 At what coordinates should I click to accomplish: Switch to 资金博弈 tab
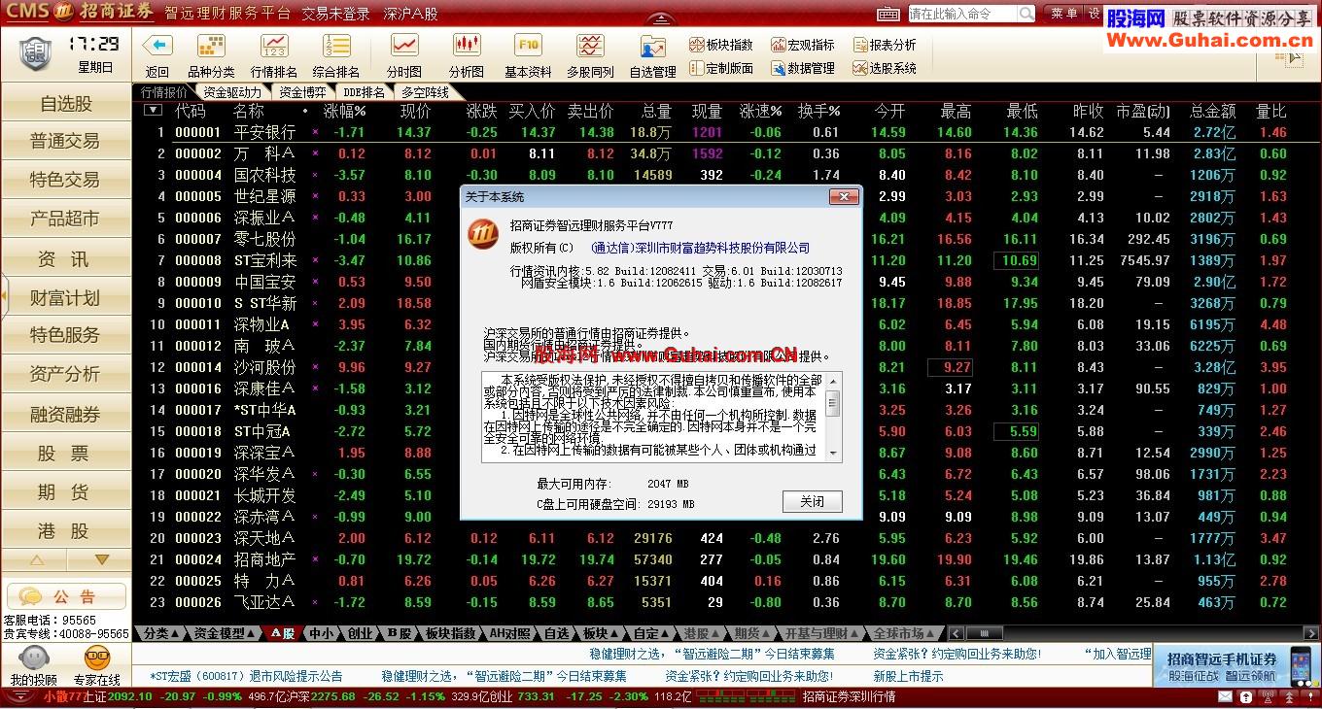302,92
